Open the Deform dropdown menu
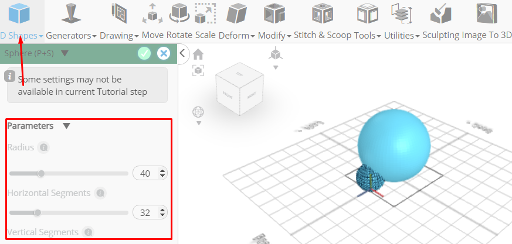The image size is (512, 244). click(237, 36)
